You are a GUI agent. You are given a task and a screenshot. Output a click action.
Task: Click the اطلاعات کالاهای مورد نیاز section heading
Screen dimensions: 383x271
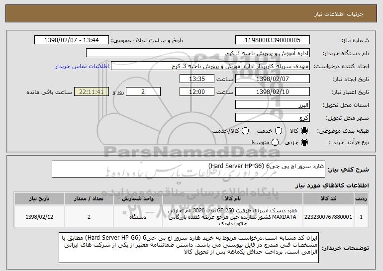[x=332, y=185]
